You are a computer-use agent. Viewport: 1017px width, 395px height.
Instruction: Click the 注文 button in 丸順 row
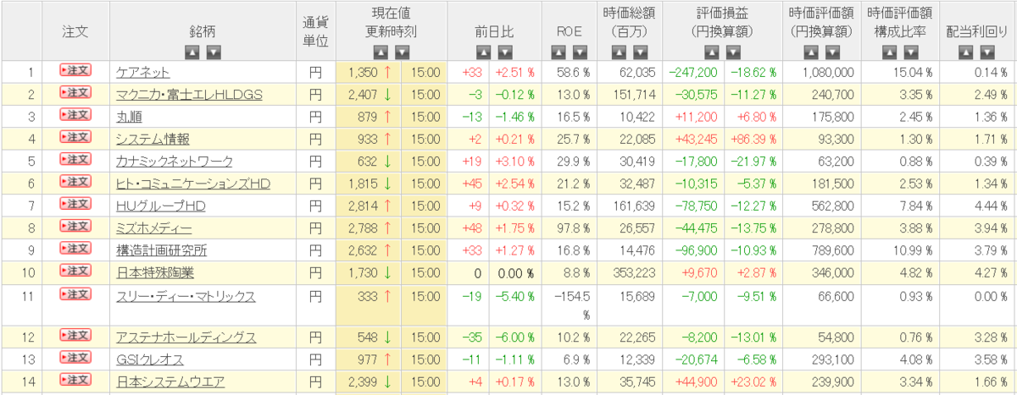[75, 115]
